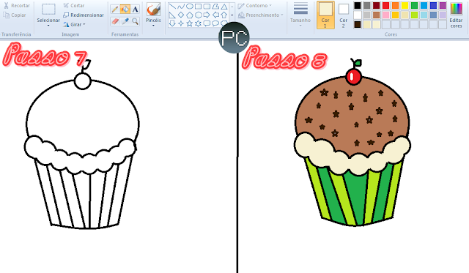Choose the Left arrow shape
Screen dimensions: 469x273
(x=215, y=15)
